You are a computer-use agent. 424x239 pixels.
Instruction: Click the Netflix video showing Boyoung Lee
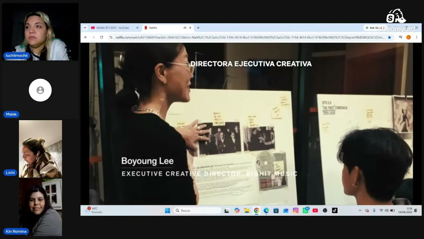pyautogui.click(x=251, y=124)
